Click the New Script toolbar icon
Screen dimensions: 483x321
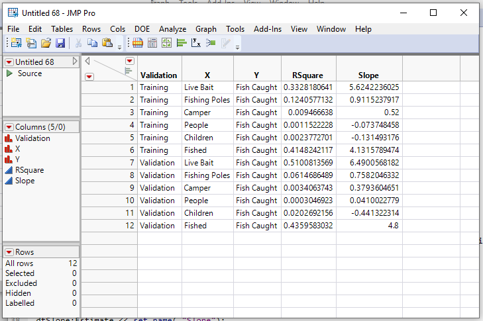coord(31,43)
